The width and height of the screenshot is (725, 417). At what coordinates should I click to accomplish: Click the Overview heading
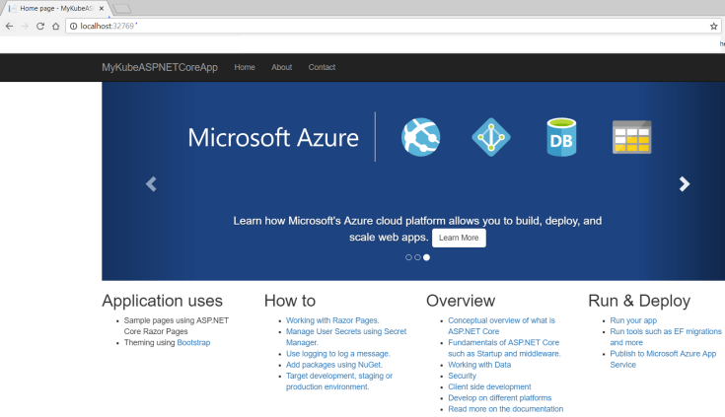click(461, 301)
